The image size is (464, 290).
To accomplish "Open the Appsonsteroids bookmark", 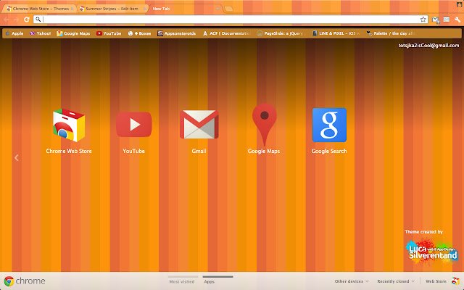I will click(177, 33).
